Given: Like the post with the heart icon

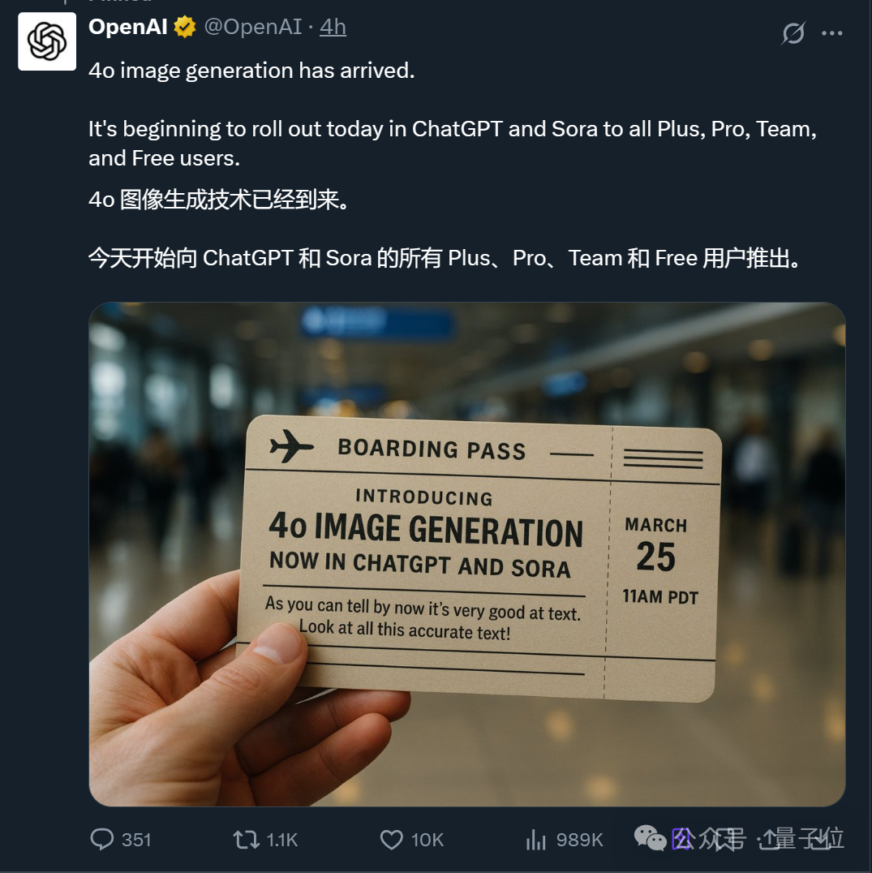Looking at the screenshot, I should [x=391, y=840].
